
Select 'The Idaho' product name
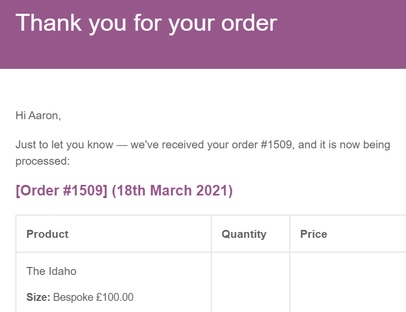(51, 271)
